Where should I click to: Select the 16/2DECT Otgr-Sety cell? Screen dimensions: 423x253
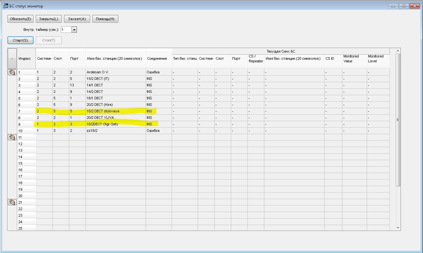(x=116, y=124)
